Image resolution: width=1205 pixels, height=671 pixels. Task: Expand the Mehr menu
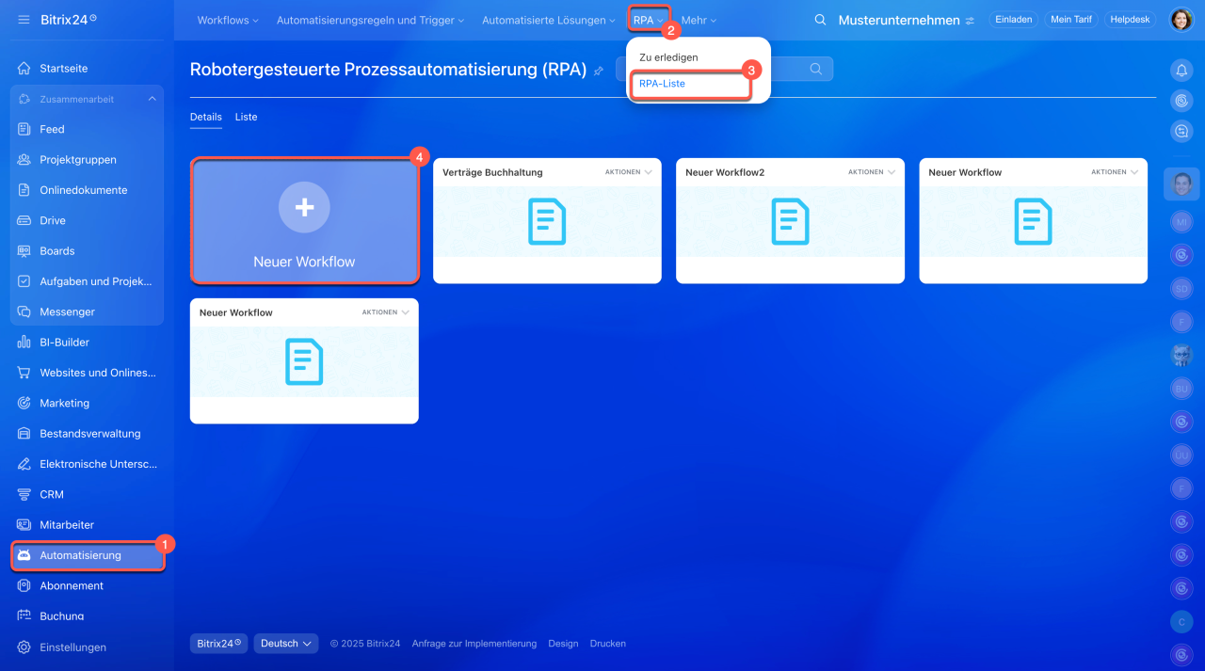click(699, 20)
